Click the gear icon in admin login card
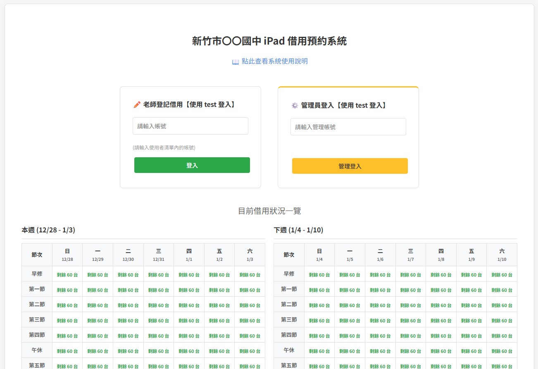This screenshot has width=538, height=369. [x=295, y=106]
